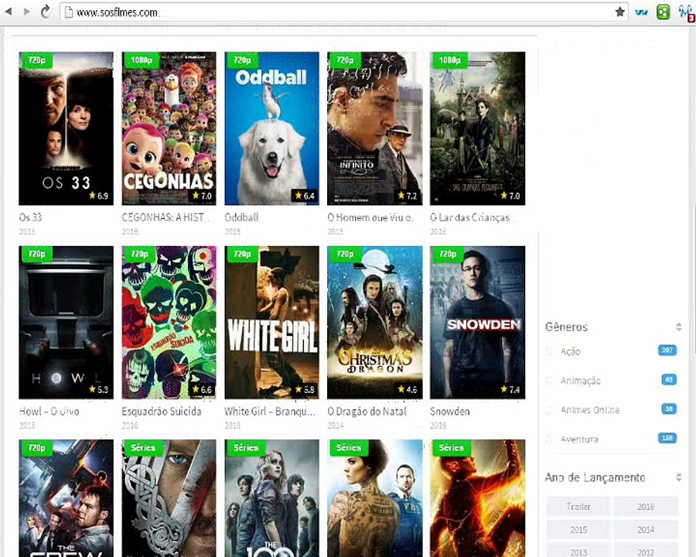Click the 'CEGONHAS: A HIST...' title link
696x557 pixels.
pos(165,217)
